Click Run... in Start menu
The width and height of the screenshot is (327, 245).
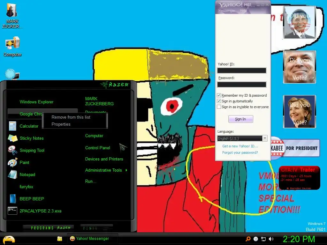tap(90, 181)
